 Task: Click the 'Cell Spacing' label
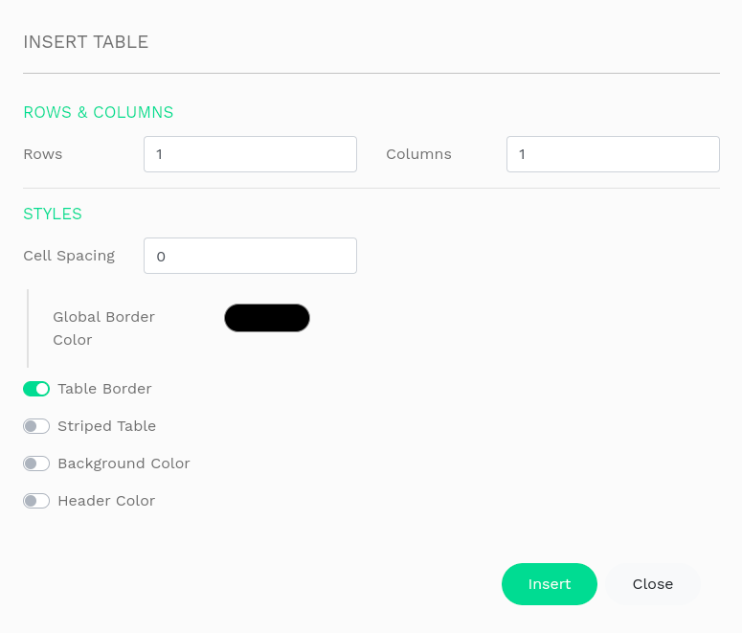point(69,256)
